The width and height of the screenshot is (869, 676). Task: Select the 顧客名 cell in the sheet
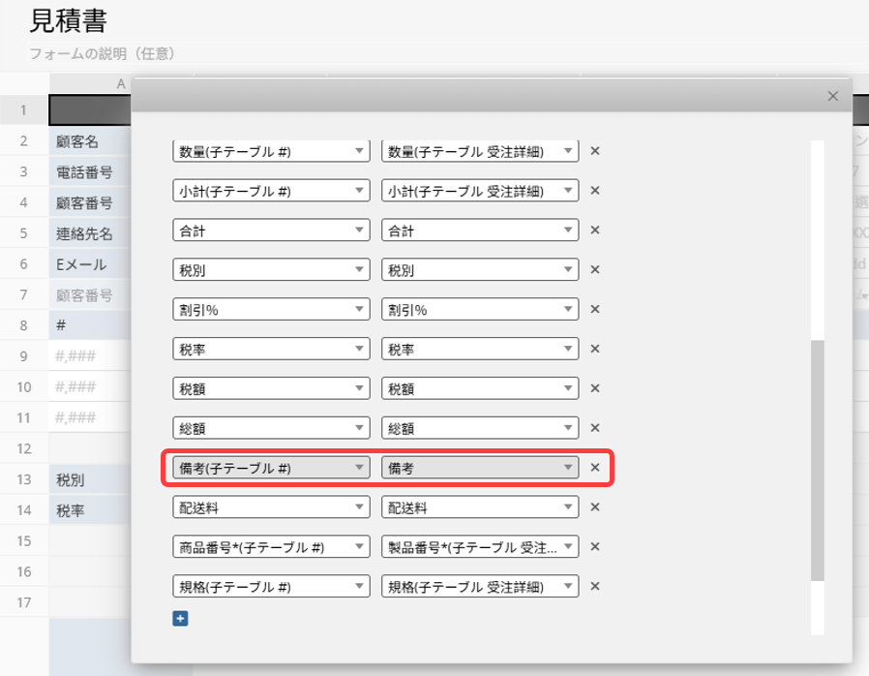(x=89, y=141)
